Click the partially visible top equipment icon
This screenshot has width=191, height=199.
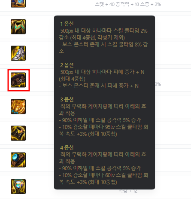pyautogui.click(x=18, y=3)
